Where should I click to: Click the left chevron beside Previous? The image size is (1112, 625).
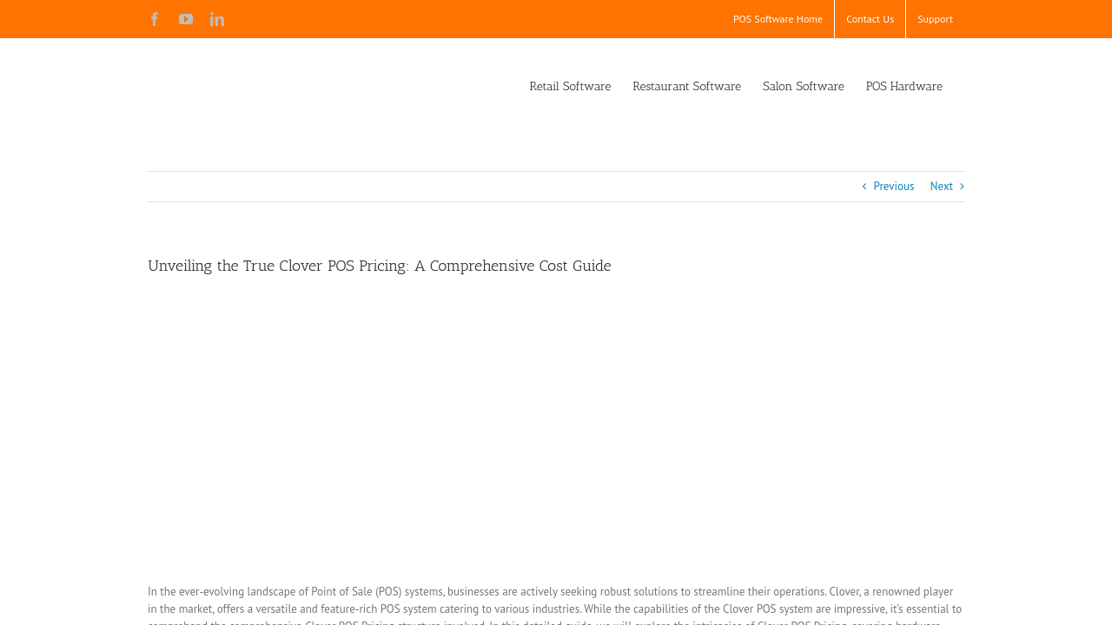[864, 187]
